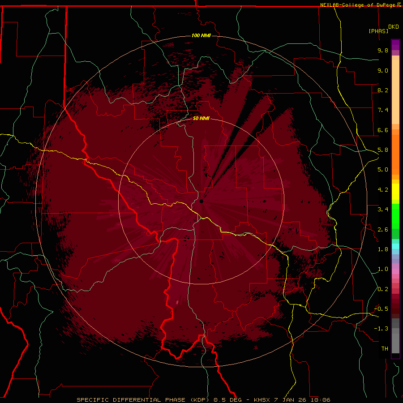403x403 pixels.
Task: Click the 2.6 scale value
Action: point(383,230)
